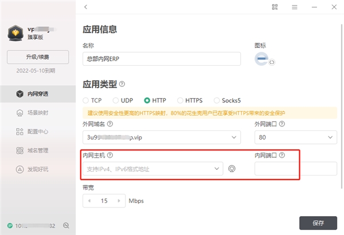
Task: Click the 名称 input field with 总部内网ERP
Action: point(162,59)
